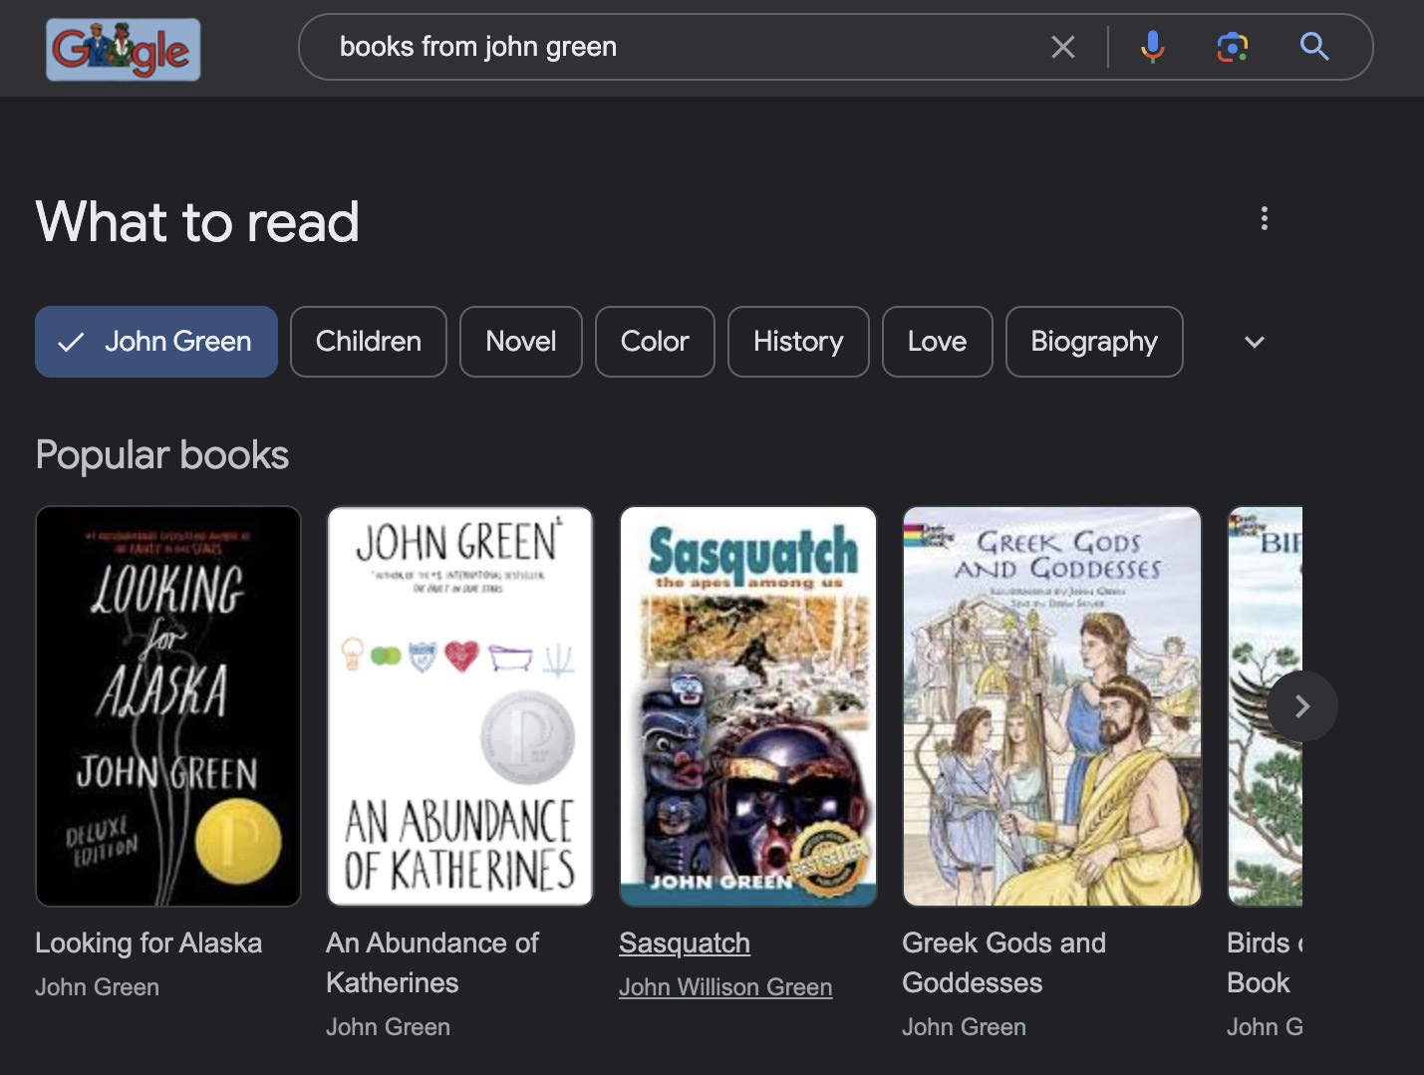1424x1075 pixels.
Task: Select the Biography filter chip
Action: click(1094, 342)
